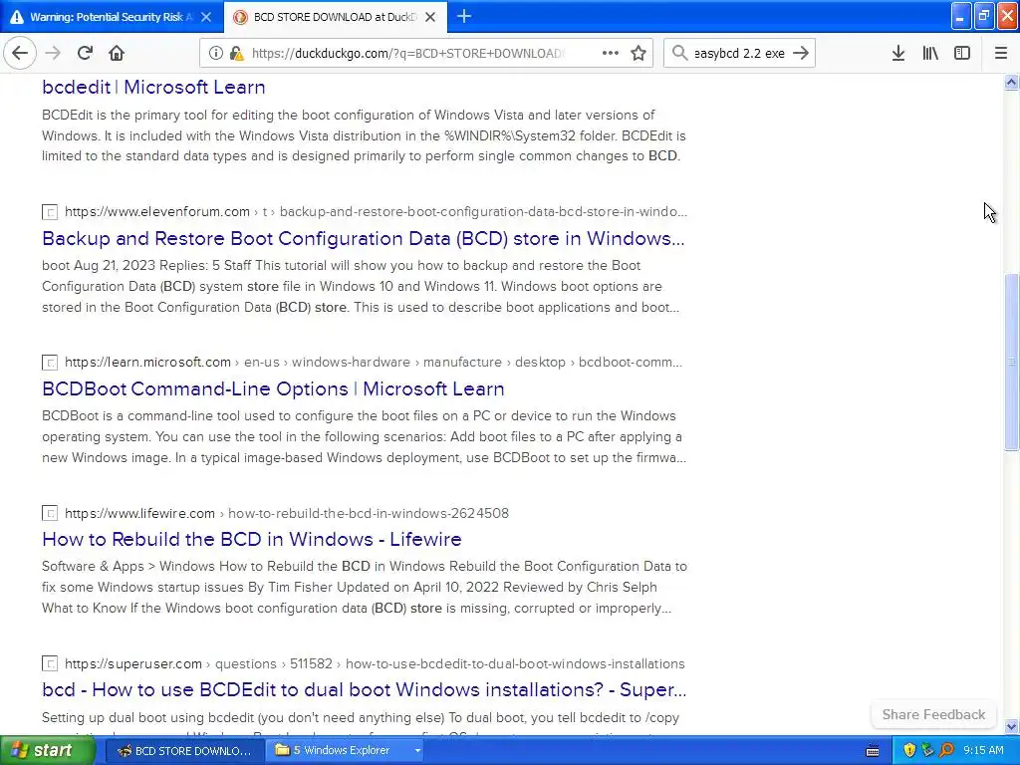Open the bcdedit | Microsoft Learn result
Screen dimensions: 1020x765
[153, 87]
